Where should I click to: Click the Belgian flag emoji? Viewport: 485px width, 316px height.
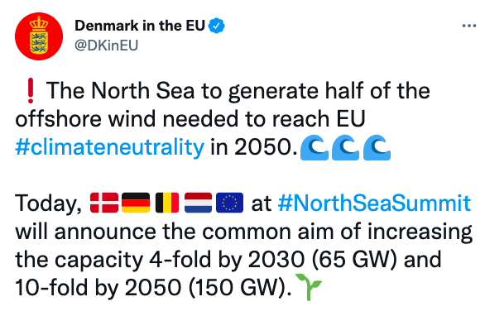[167, 203]
